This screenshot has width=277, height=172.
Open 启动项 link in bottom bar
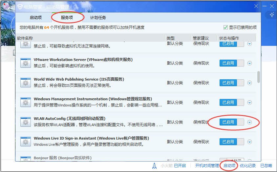click(229, 166)
